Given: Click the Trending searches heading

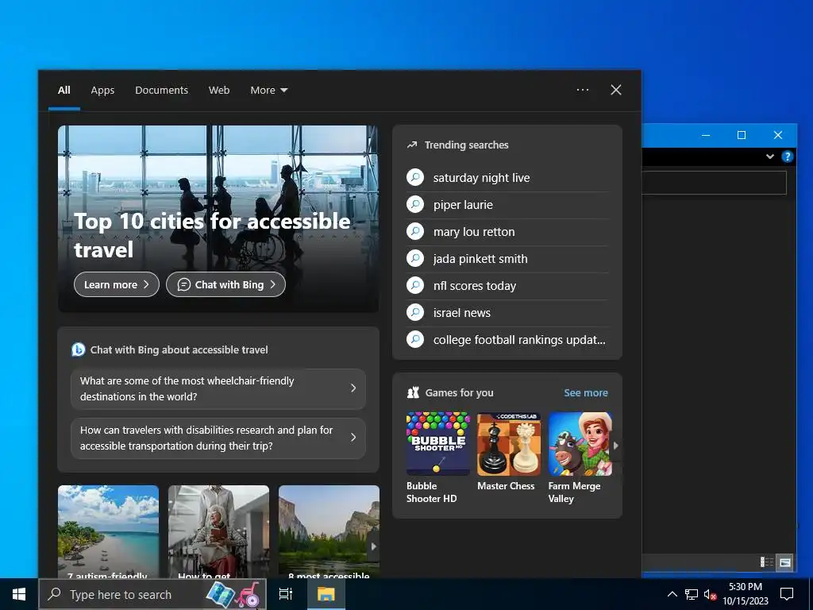Looking at the screenshot, I should point(466,145).
